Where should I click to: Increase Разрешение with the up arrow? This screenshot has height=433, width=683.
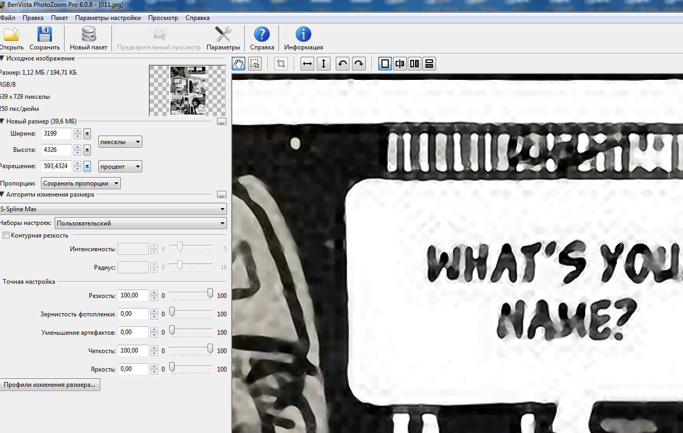point(77,163)
